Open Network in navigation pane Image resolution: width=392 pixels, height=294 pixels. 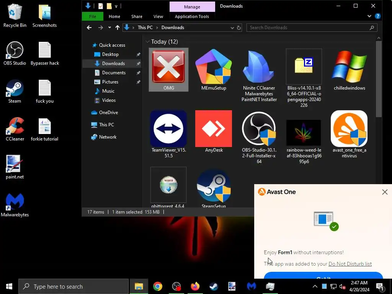[x=108, y=137]
